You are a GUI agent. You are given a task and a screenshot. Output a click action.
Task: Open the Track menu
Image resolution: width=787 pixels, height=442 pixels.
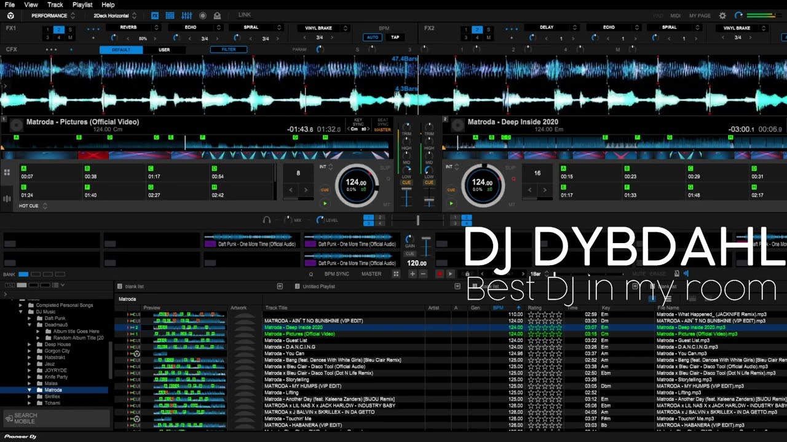pyautogui.click(x=55, y=4)
